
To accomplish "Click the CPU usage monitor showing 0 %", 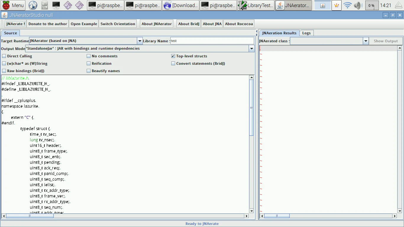I will point(372,5).
